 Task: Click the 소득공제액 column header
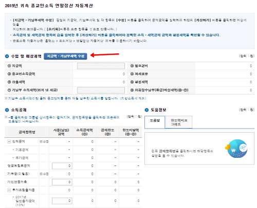coord(84,132)
